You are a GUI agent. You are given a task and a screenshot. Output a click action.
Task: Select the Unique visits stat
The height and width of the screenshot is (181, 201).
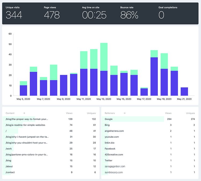(14, 13)
